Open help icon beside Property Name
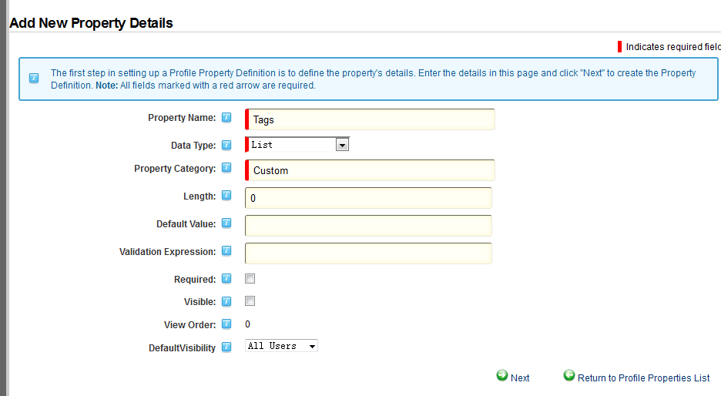721x396 pixels. 226,117
